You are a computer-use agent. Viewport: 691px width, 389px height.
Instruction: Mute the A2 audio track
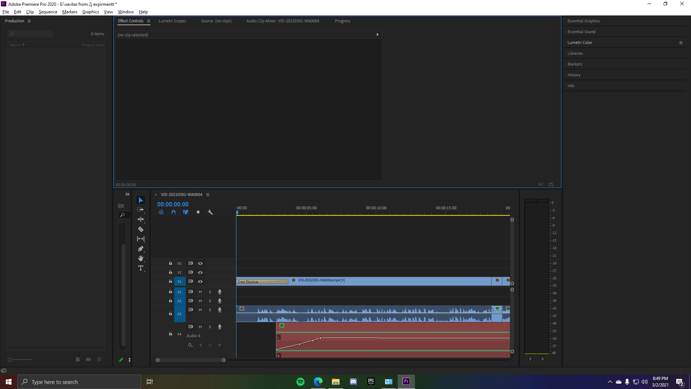click(200, 301)
